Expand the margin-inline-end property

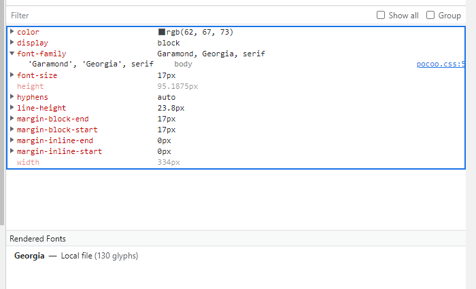pyautogui.click(x=12, y=140)
